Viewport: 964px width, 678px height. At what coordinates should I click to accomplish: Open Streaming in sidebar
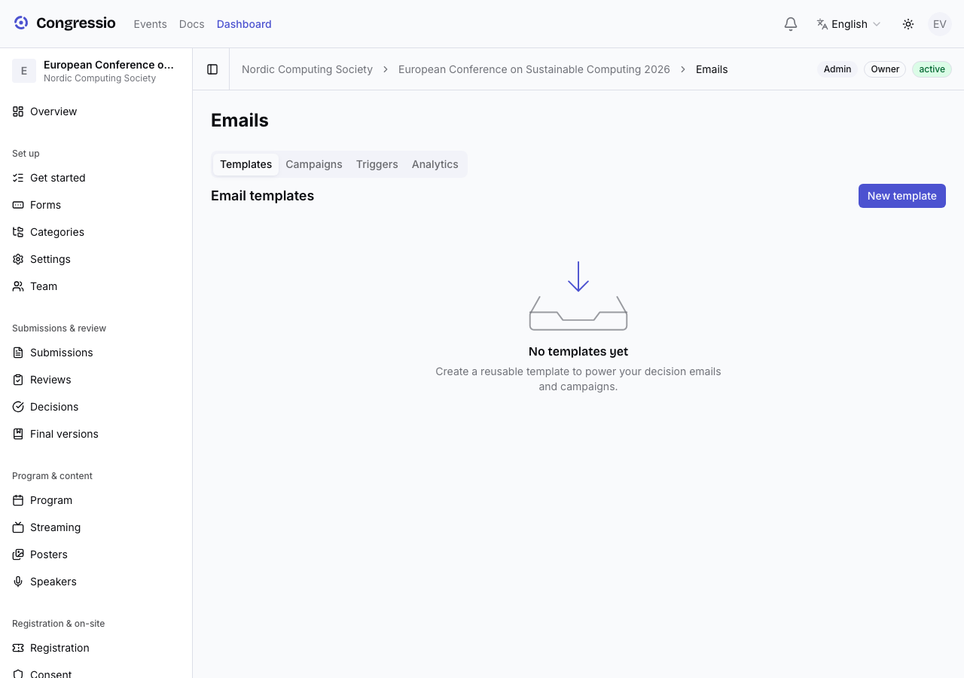pyautogui.click(x=96, y=527)
